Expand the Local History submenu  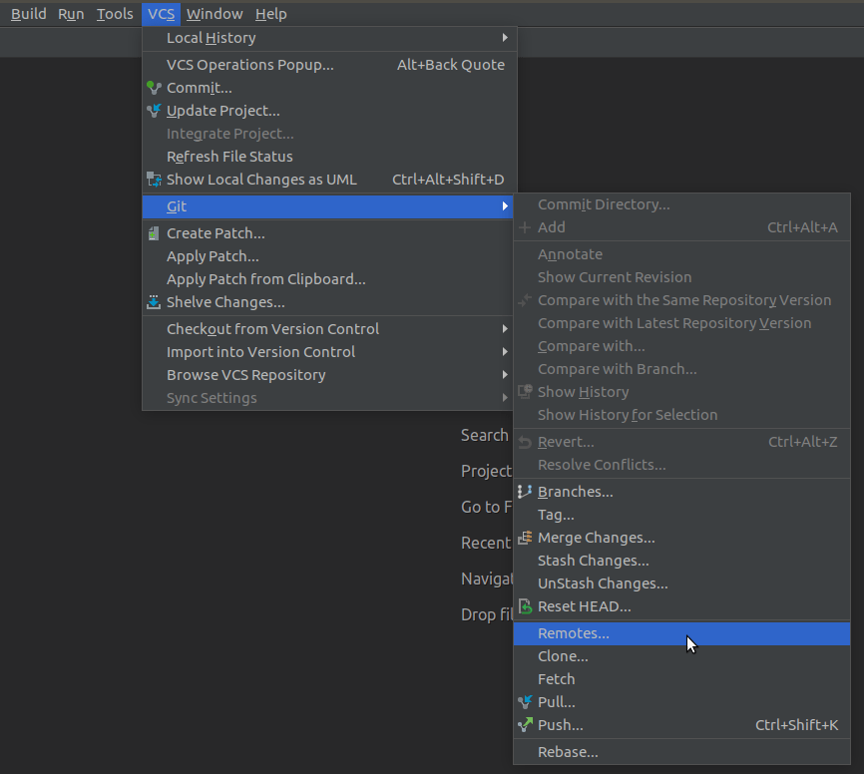click(x=299, y=37)
